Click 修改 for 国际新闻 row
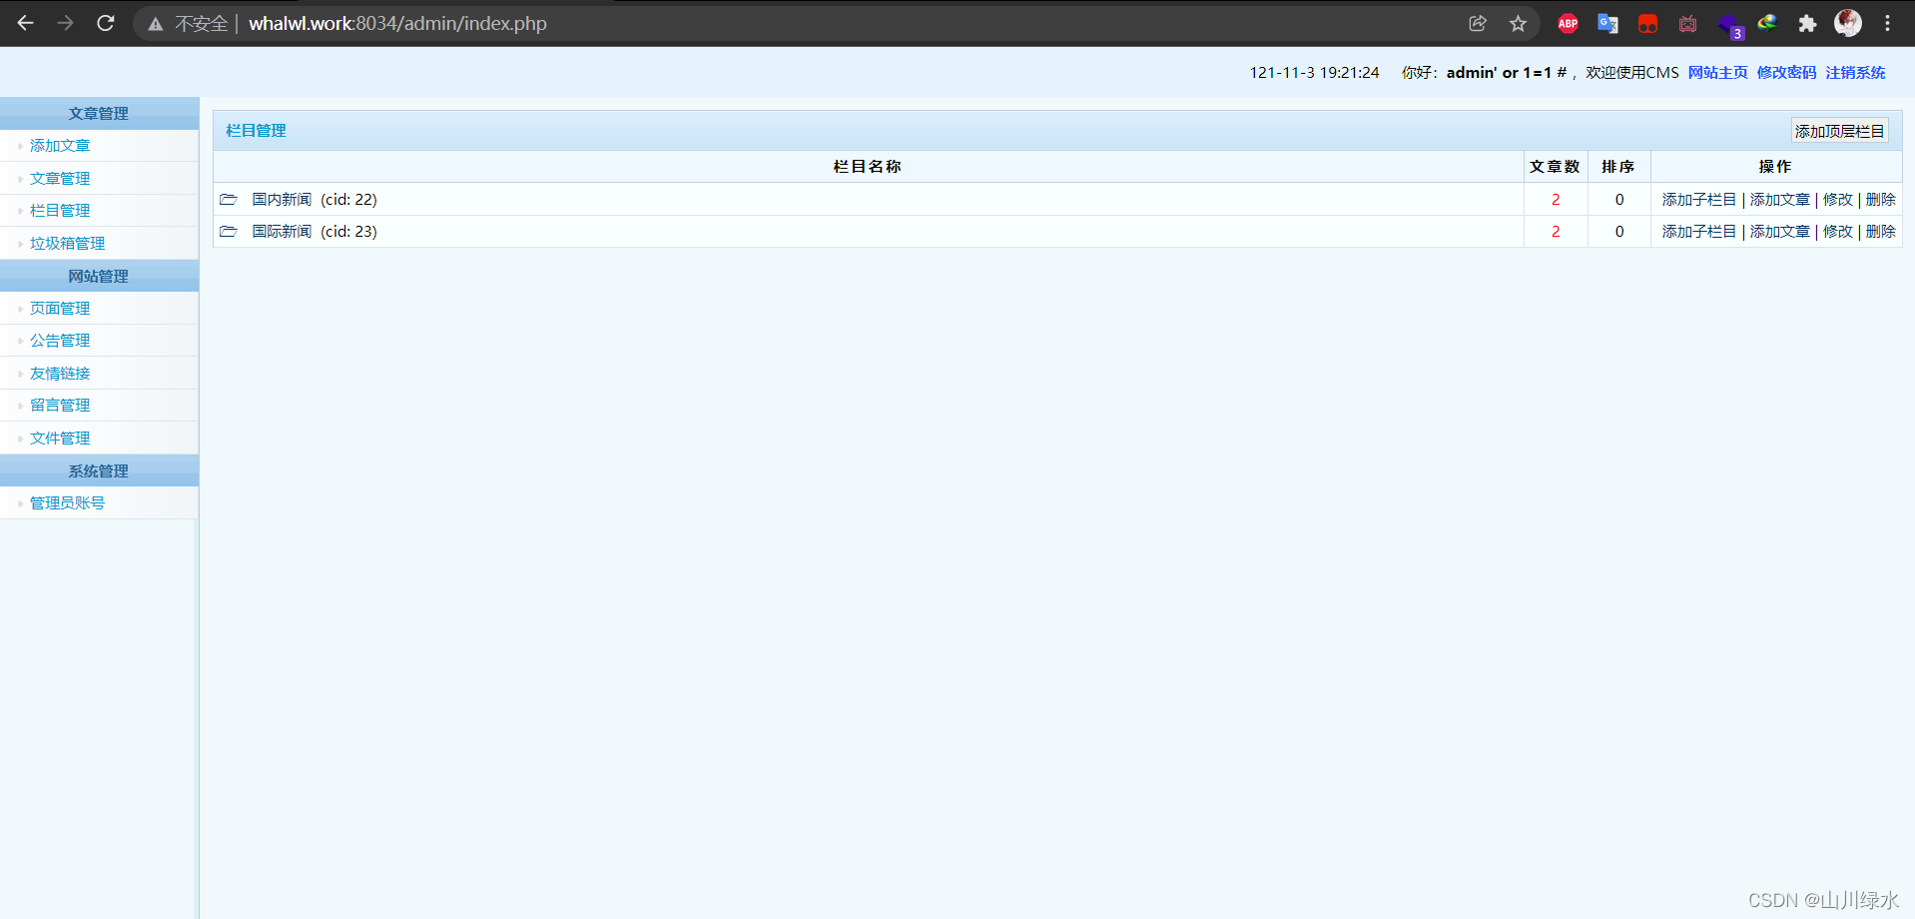1915x919 pixels. pos(1838,231)
